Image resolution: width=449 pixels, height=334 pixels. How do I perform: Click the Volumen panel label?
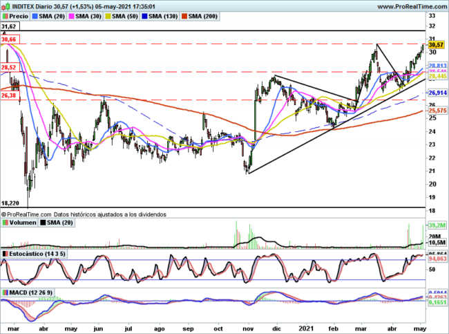[x=23, y=223]
